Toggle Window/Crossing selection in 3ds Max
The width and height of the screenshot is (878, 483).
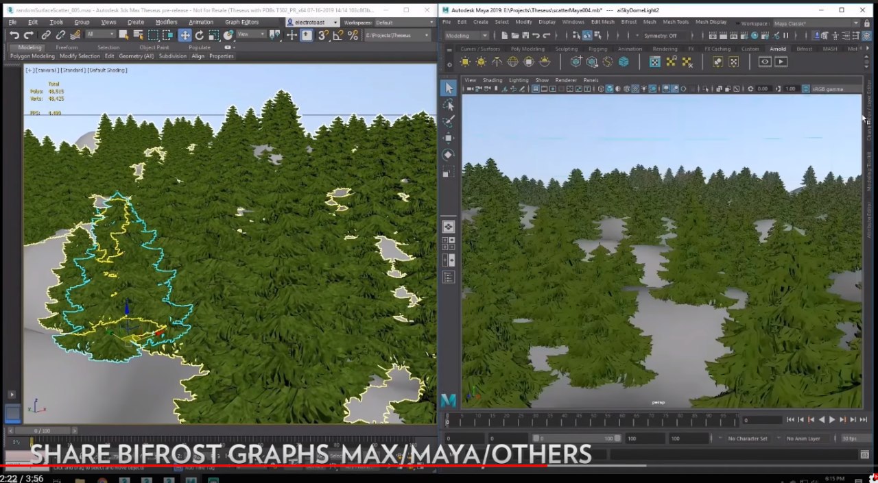(168, 36)
